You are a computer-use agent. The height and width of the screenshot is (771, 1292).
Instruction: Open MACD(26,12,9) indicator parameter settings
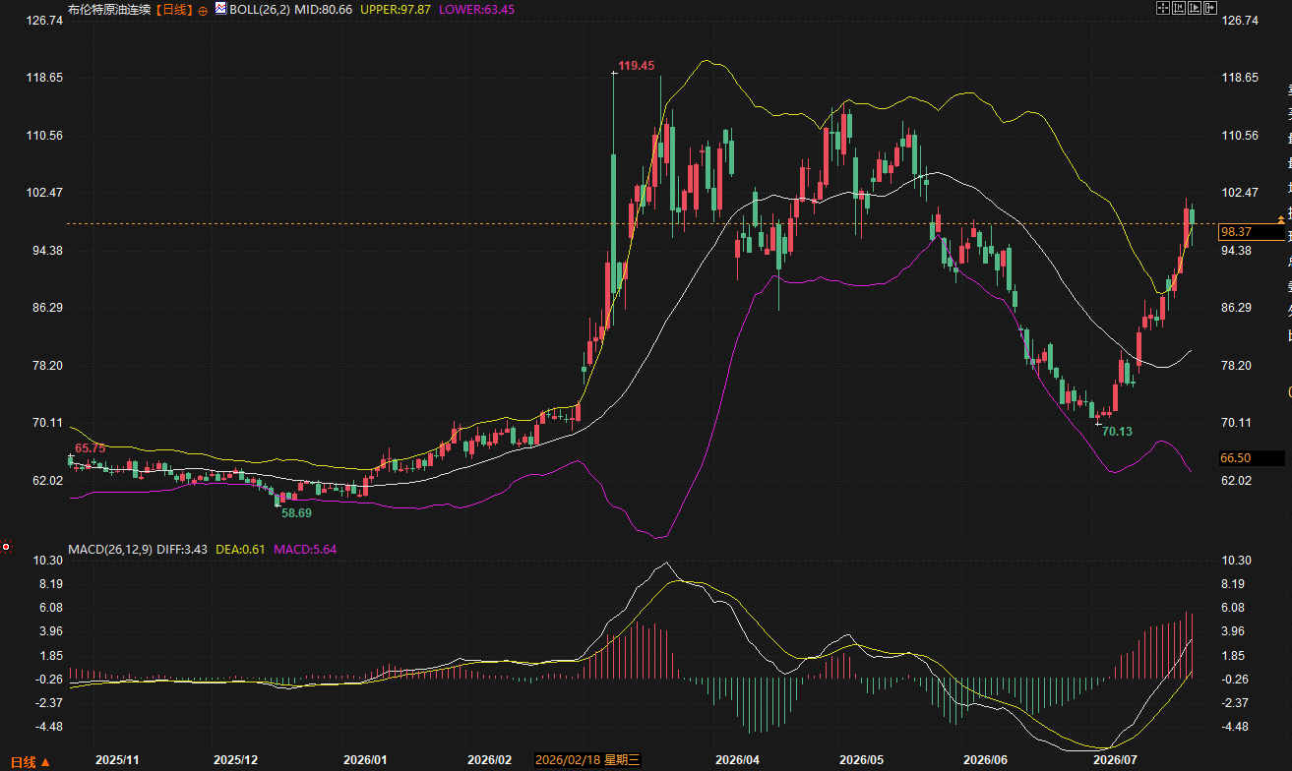click(110, 549)
